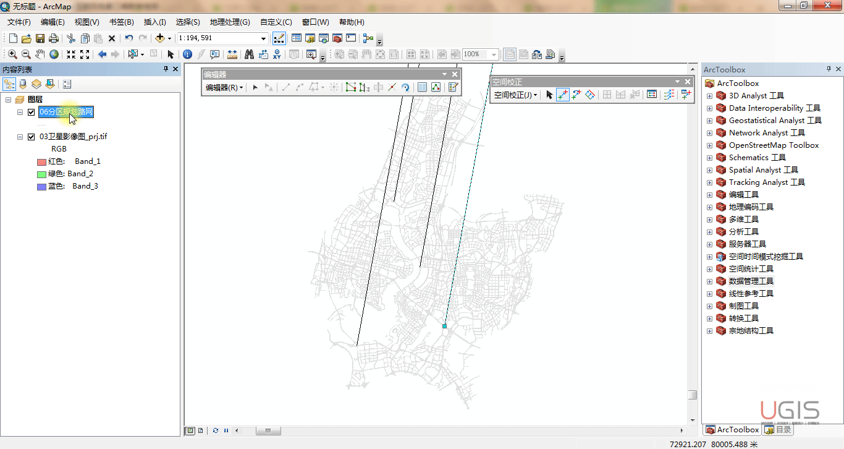Image resolution: width=844 pixels, height=449 pixels.
Task: Select the 空间统计工具 toolbox
Action: (x=751, y=269)
